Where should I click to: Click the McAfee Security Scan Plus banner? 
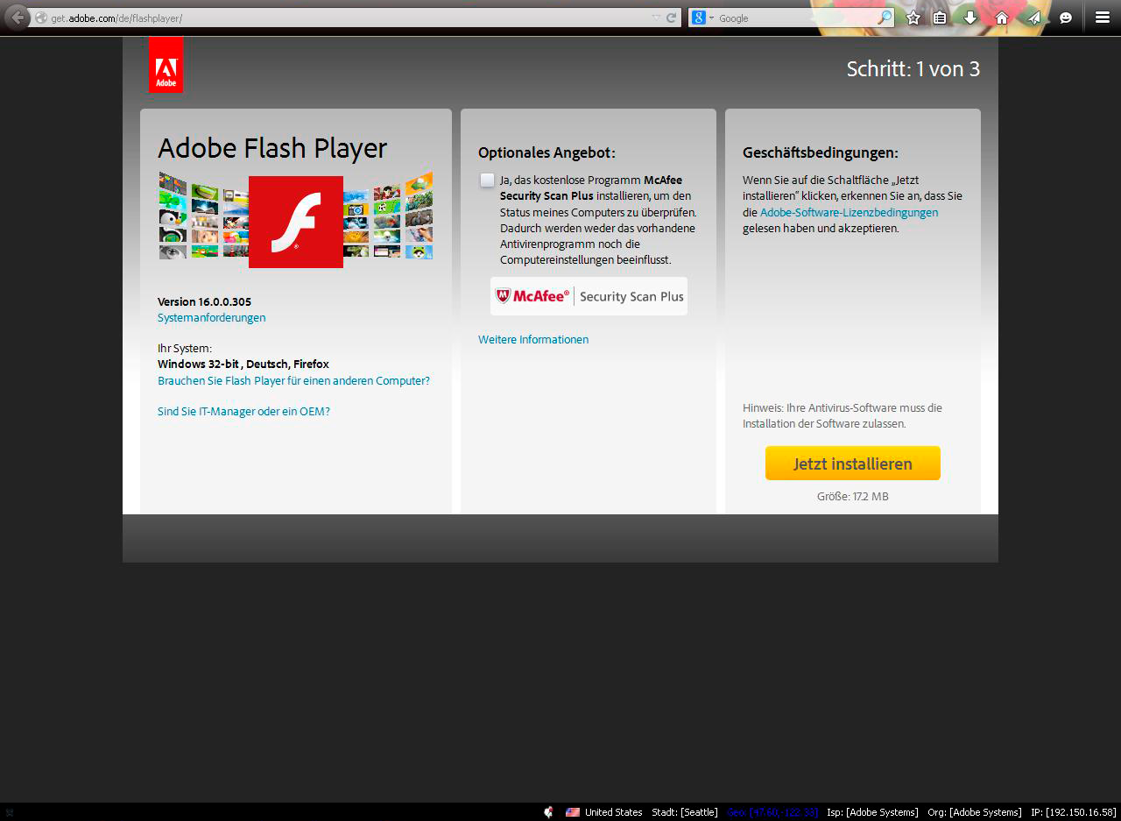pos(589,296)
